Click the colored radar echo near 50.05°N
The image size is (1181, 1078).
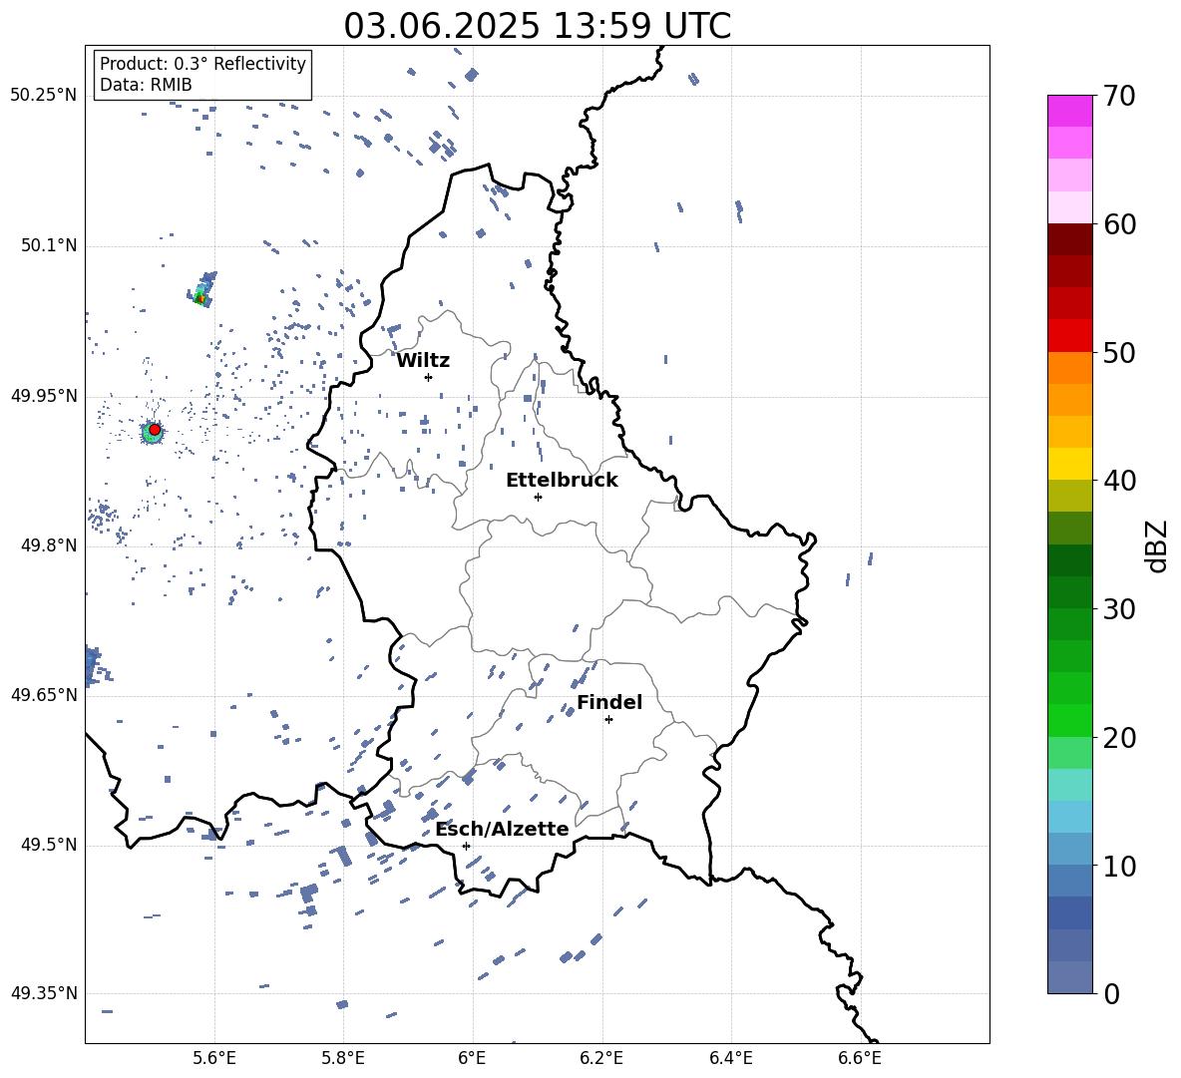point(201,290)
